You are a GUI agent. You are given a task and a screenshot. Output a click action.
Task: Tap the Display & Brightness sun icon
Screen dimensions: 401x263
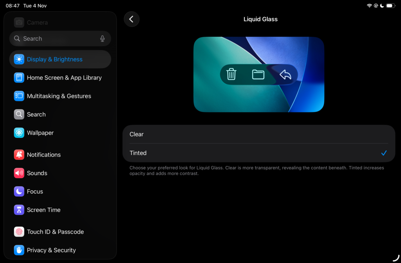pos(19,59)
